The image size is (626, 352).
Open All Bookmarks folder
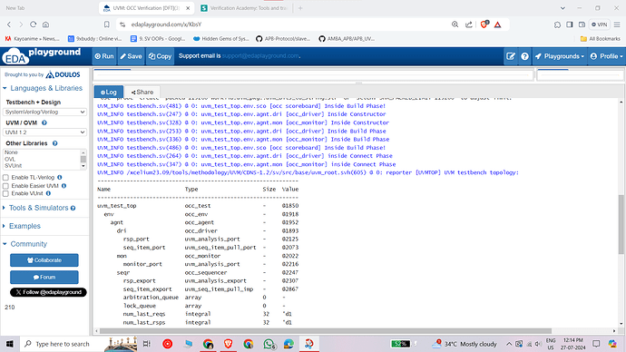tap(600, 39)
